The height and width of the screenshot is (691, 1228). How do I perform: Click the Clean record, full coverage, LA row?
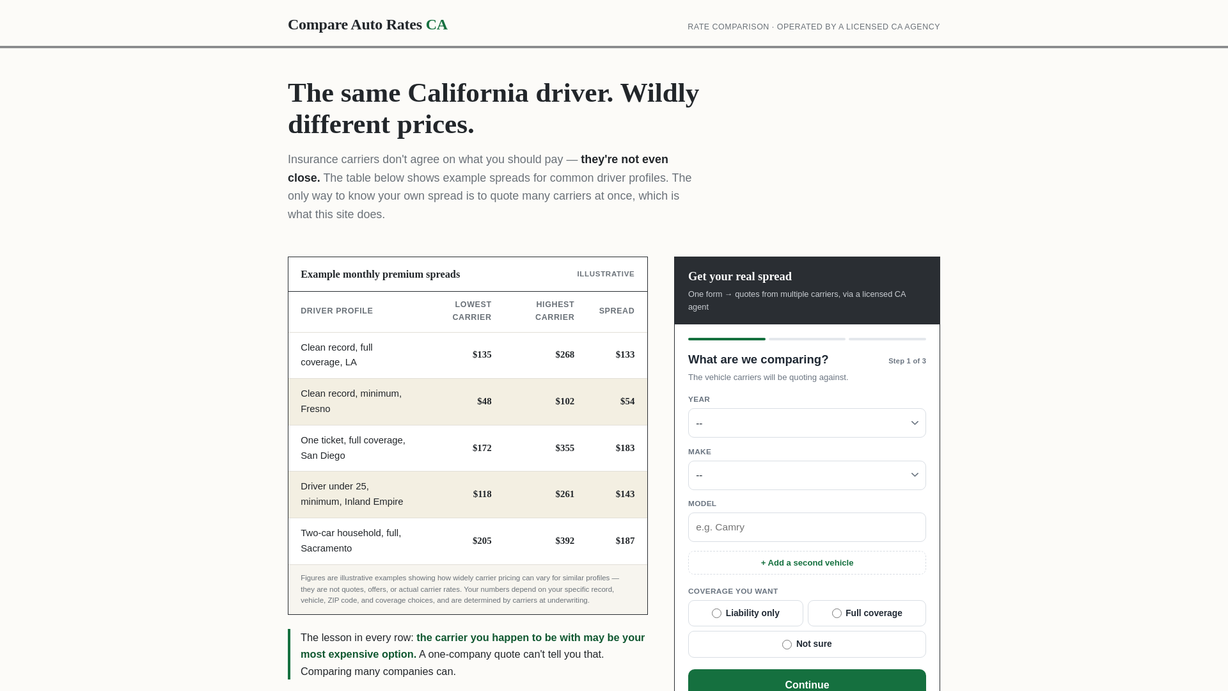coord(468,355)
